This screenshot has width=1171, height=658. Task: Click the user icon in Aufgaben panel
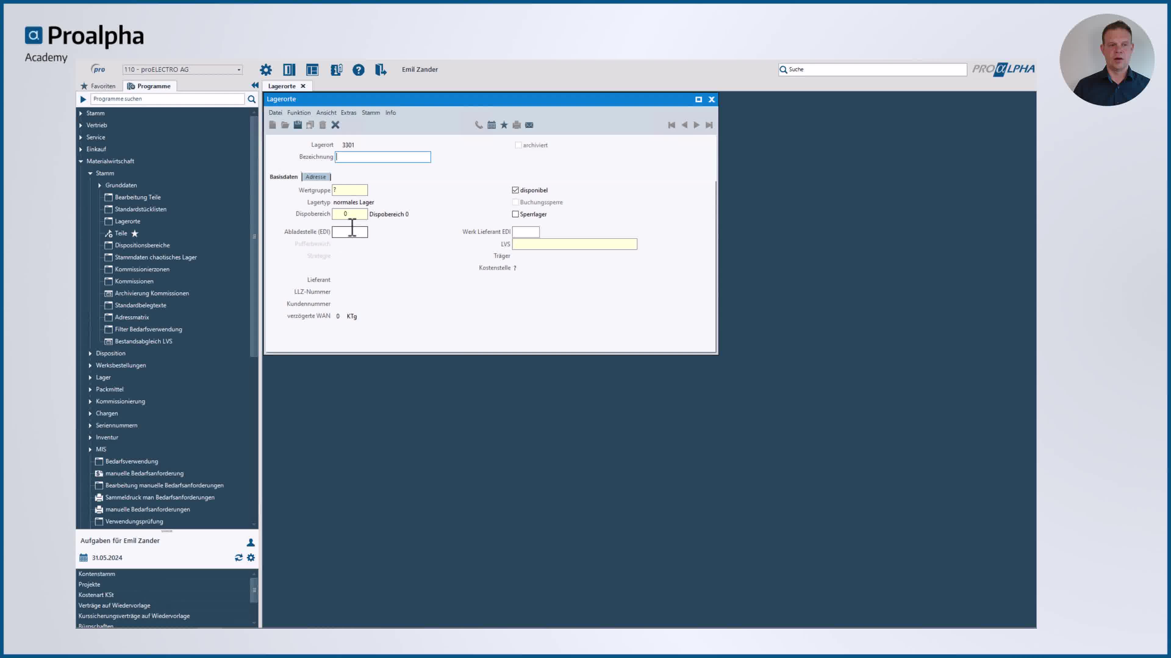pos(250,542)
